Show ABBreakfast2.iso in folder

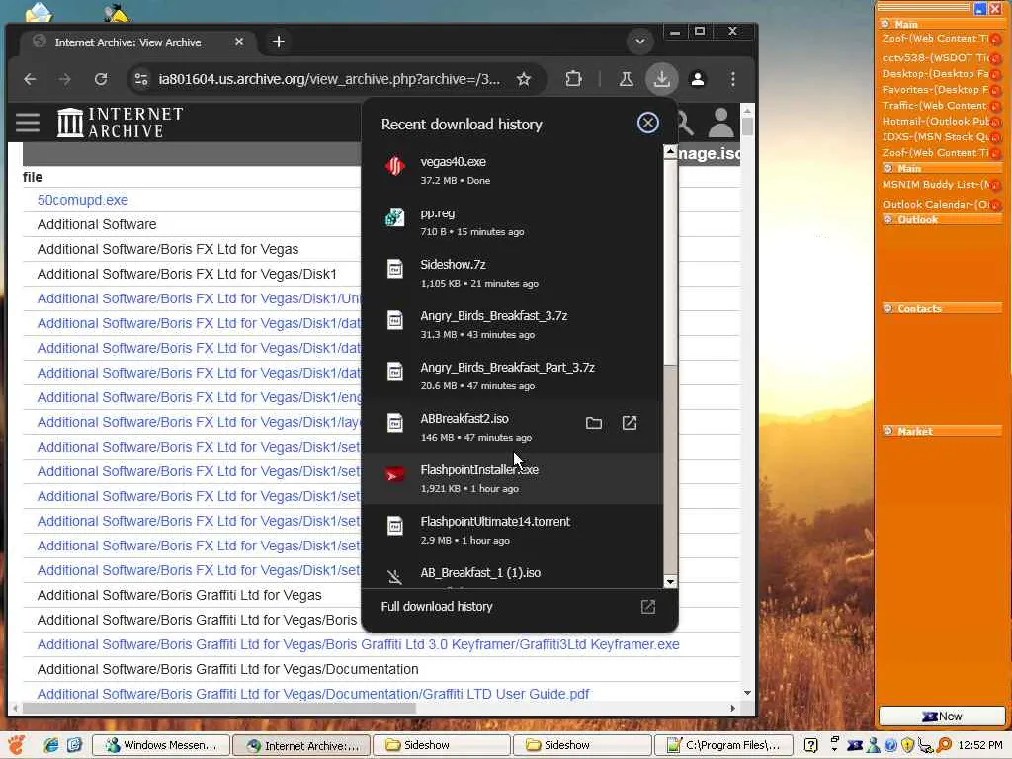click(593, 423)
